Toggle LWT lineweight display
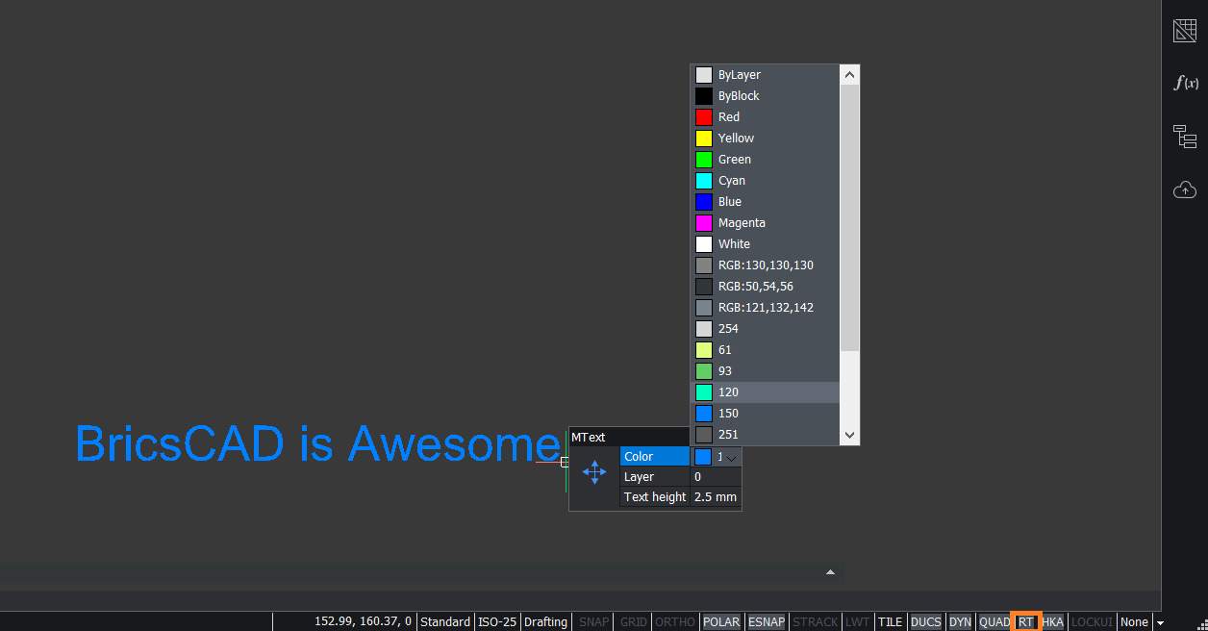This screenshot has width=1208, height=631. pos(858,622)
